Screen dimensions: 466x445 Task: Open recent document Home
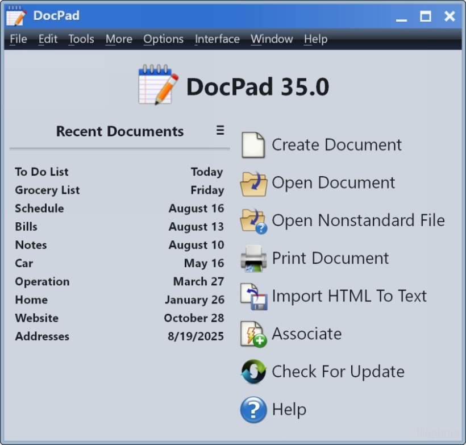pos(31,300)
